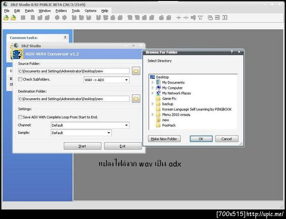Click into the Source Folder path field
This screenshot has width=286, height=219.
74,71
